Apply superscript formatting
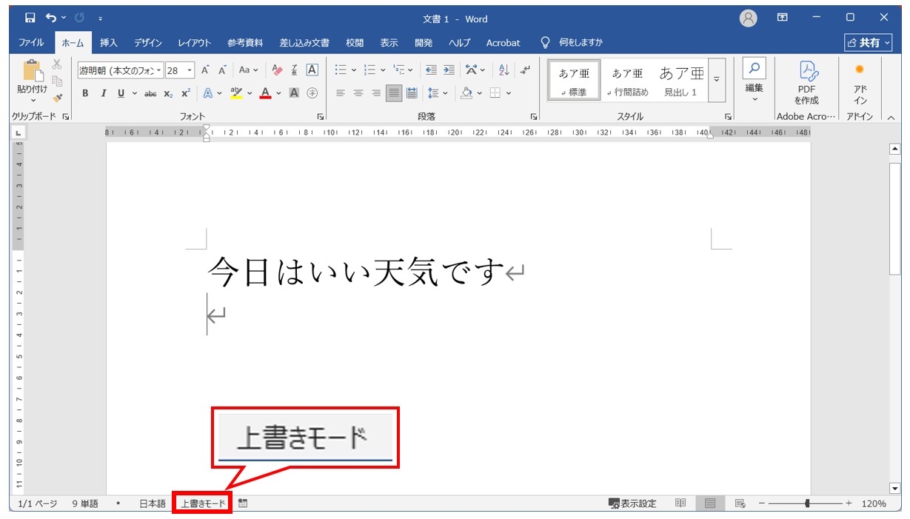Screen dimensions: 910x519 click(185, 93)
